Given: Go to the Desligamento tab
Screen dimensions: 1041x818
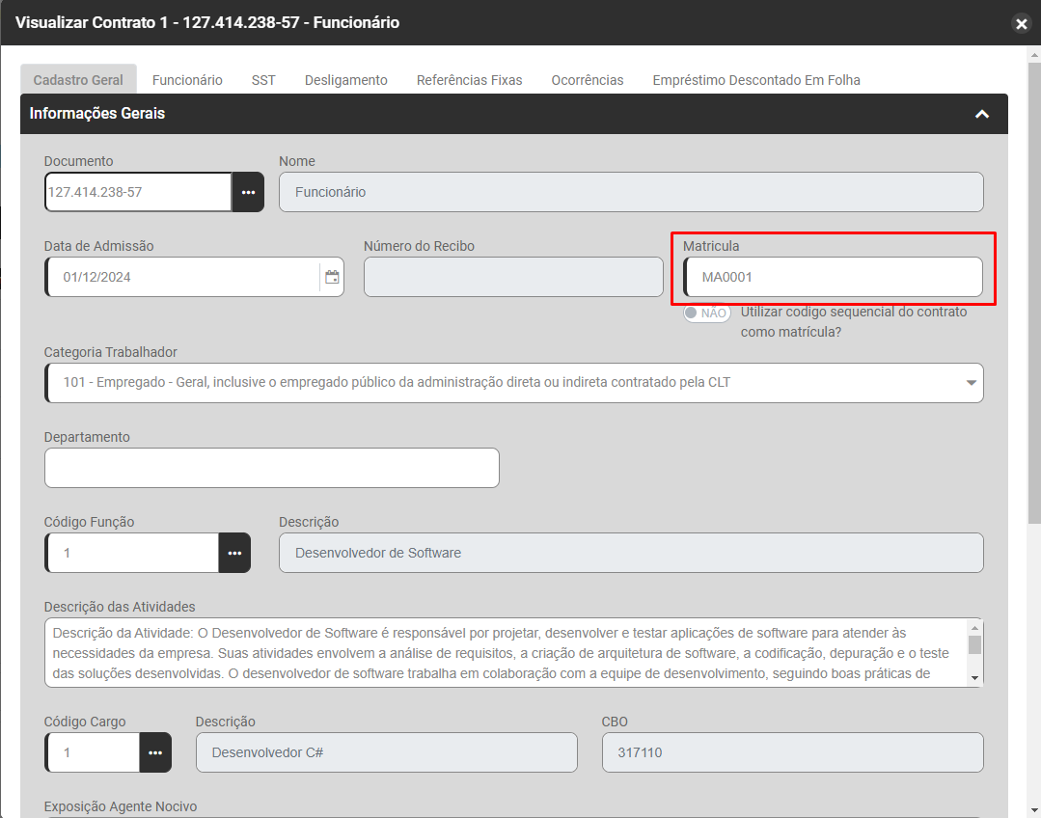Looking at the screenshot, I should [x=345, y=80].
